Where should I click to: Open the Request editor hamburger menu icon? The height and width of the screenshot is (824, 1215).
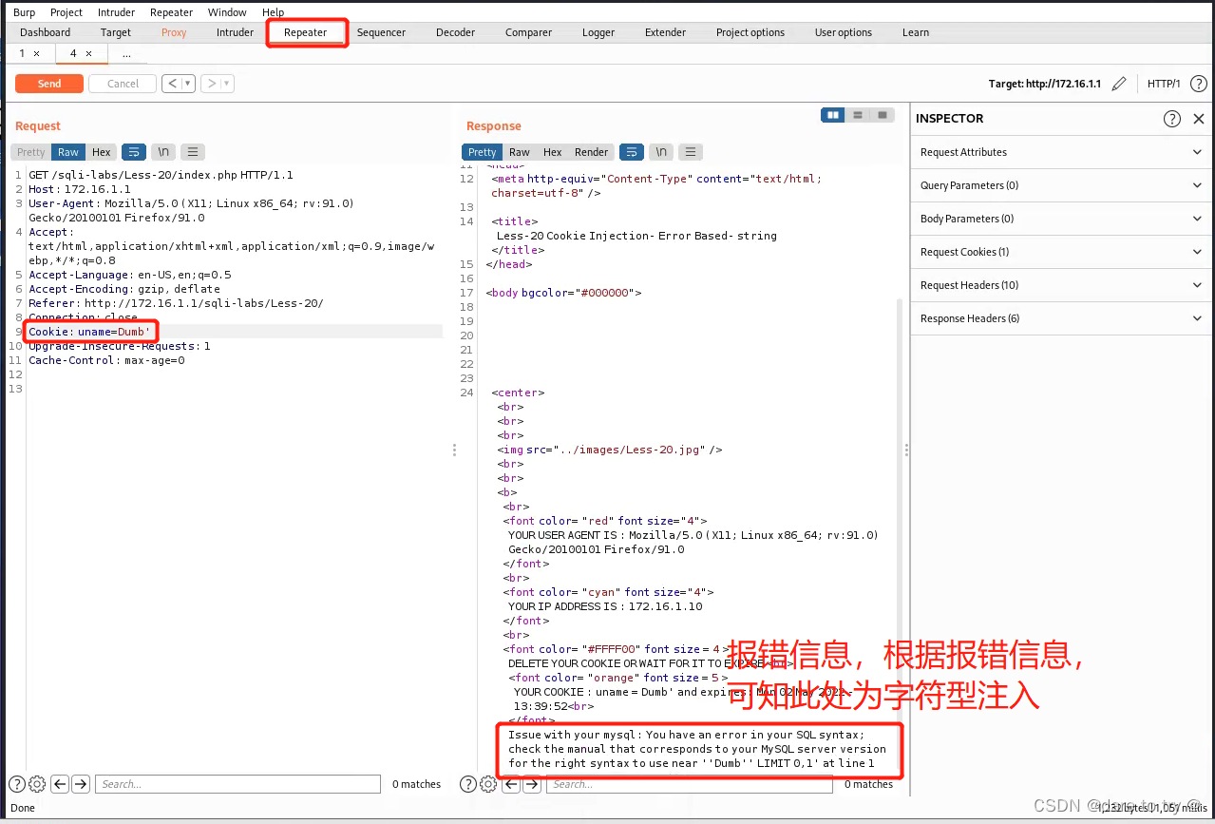coord(193,151)
